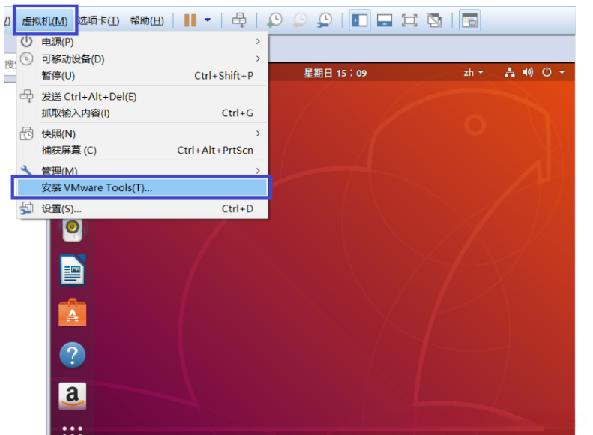Open the zh input language dropdown

click(x=474, y=72)
